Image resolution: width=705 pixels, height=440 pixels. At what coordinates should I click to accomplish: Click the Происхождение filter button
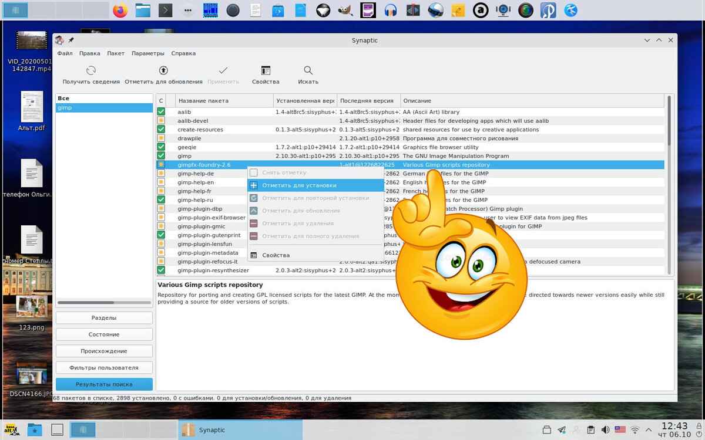(x=104, y=351)
